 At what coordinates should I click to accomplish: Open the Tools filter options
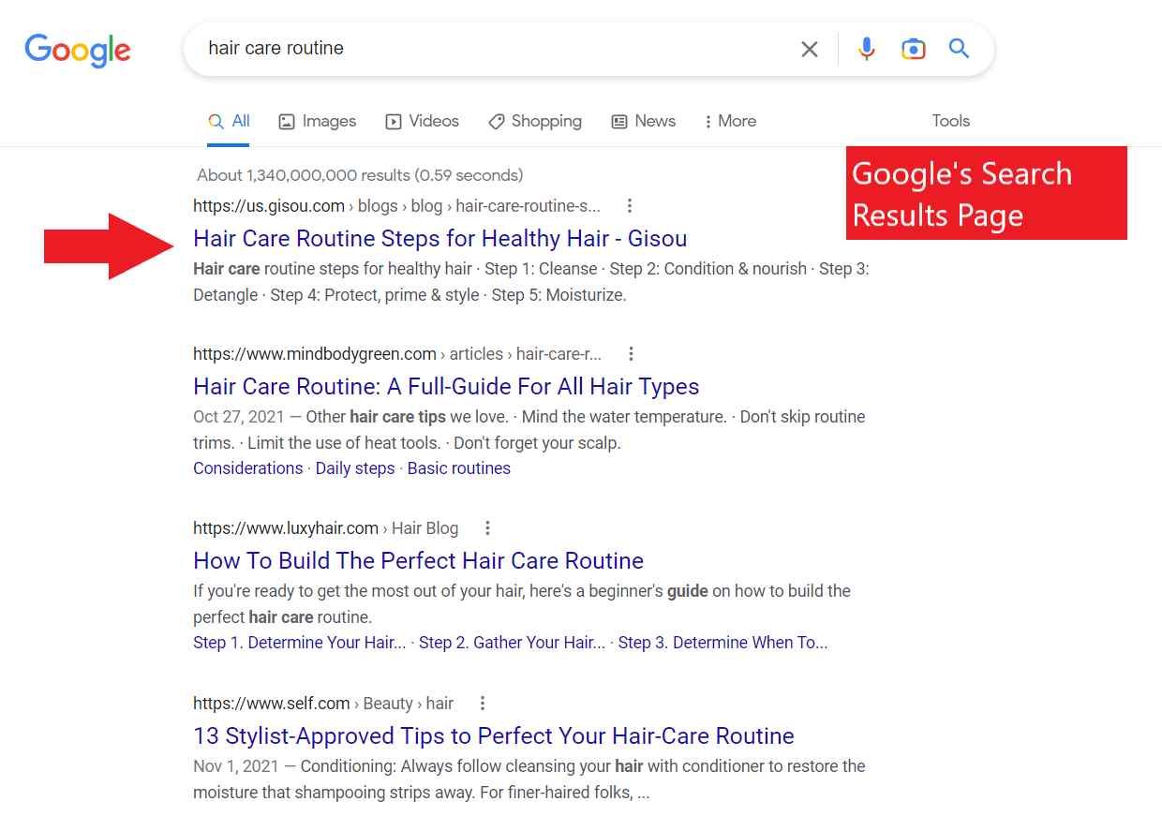coord(950,121)
